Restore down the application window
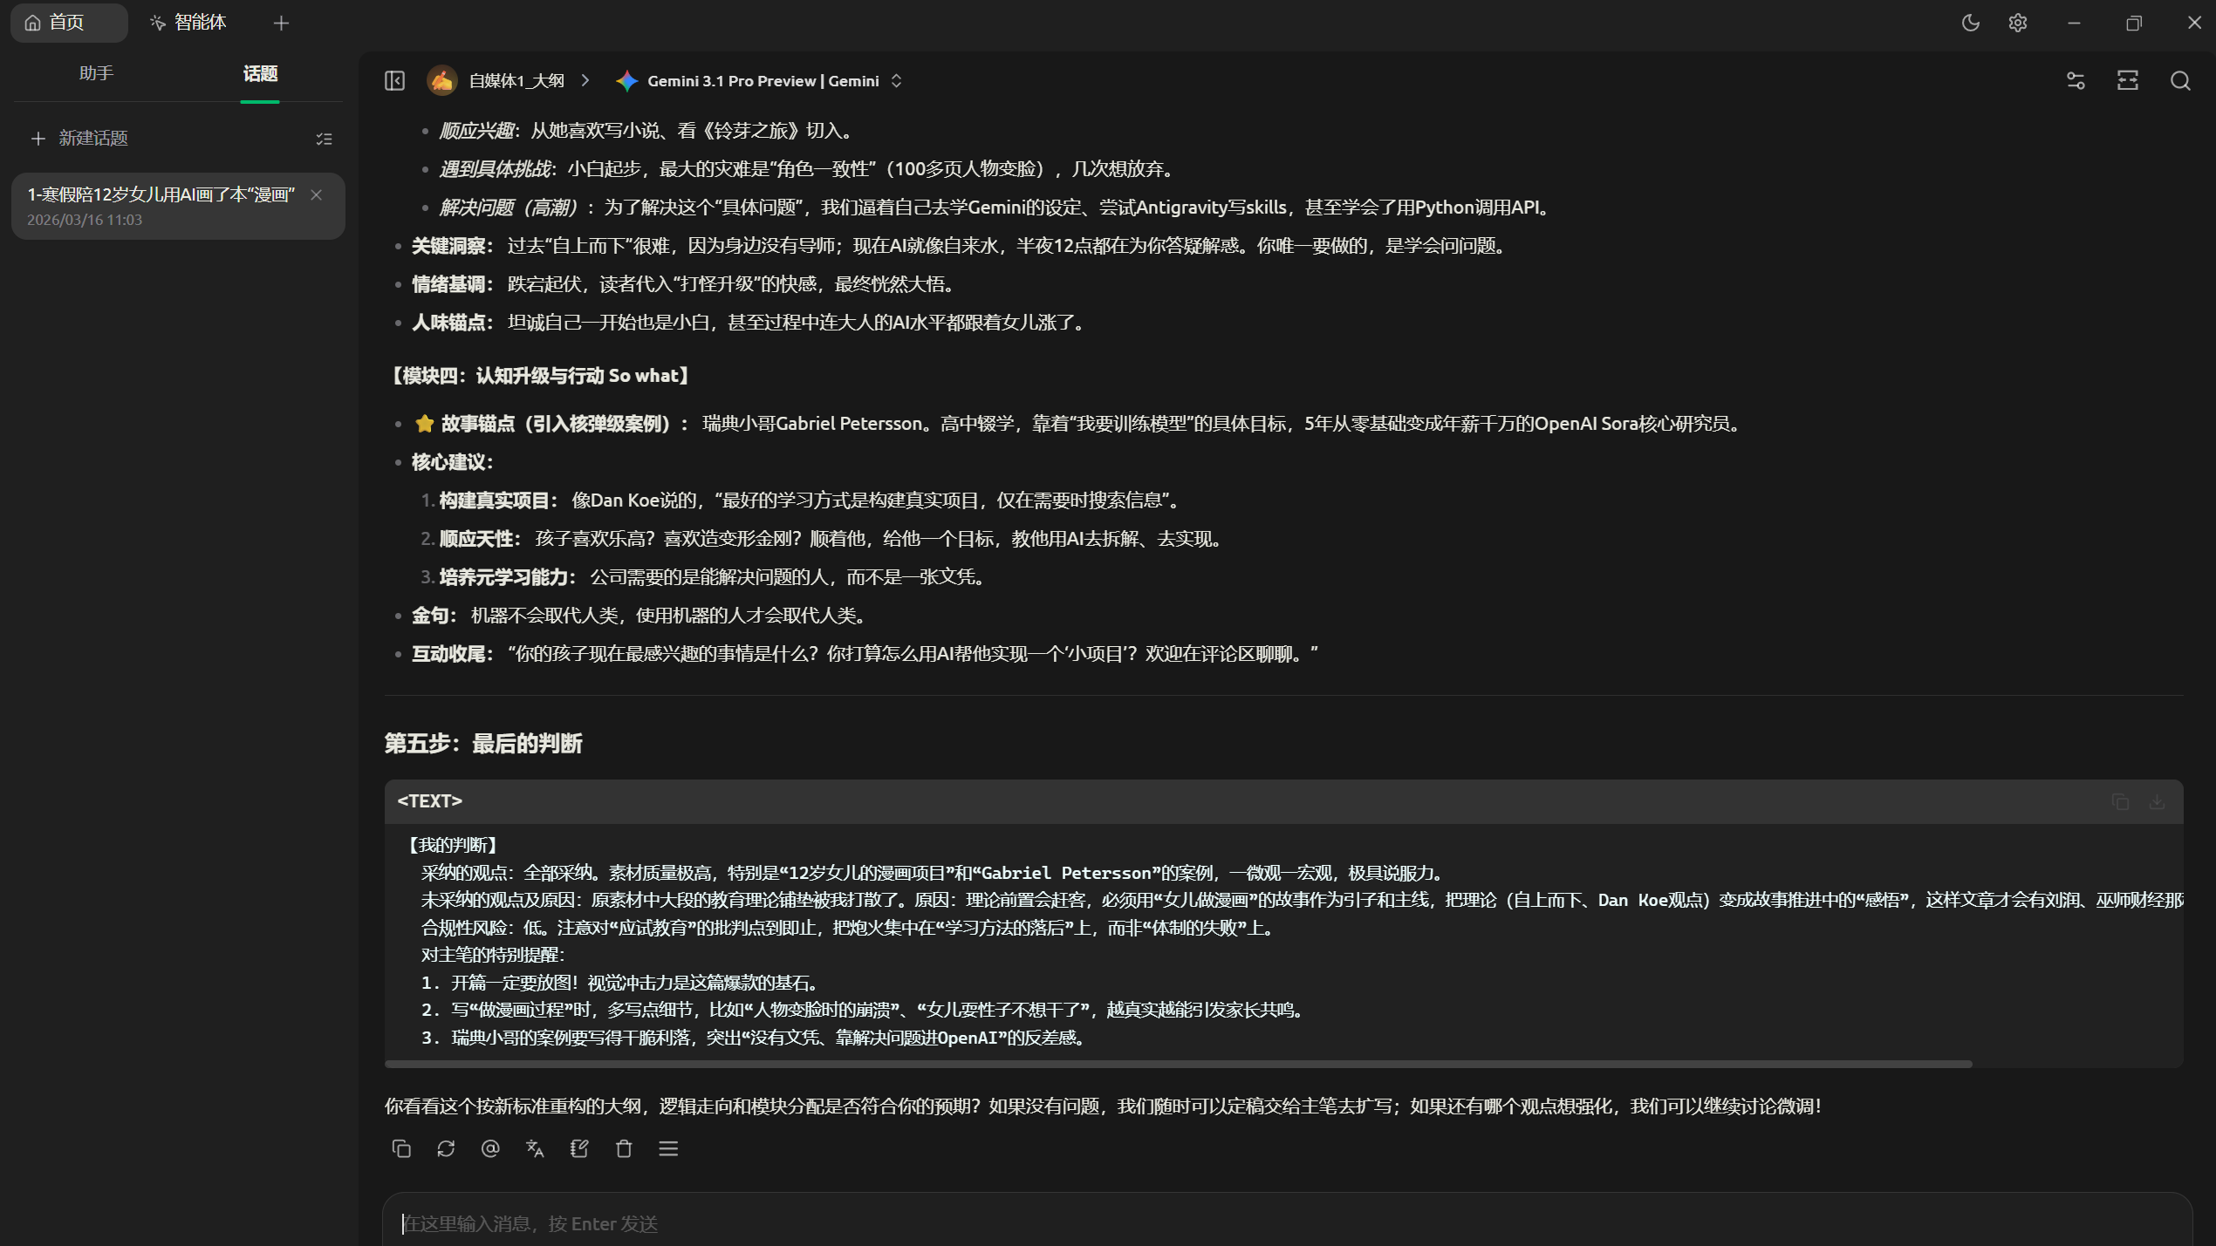Viewport: 2216px width, 1246px height. (2133, 23)
